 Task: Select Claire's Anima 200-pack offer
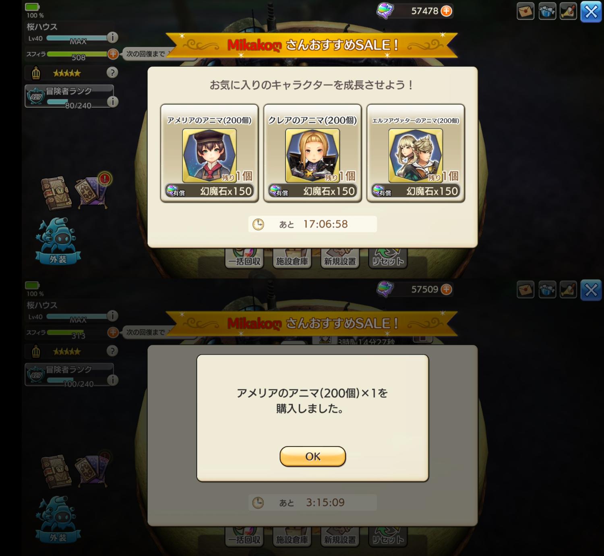pos(312,153)
